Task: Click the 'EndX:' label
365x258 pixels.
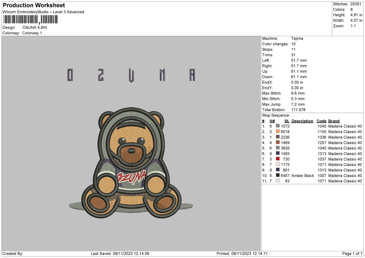Action: pos(268,82)
